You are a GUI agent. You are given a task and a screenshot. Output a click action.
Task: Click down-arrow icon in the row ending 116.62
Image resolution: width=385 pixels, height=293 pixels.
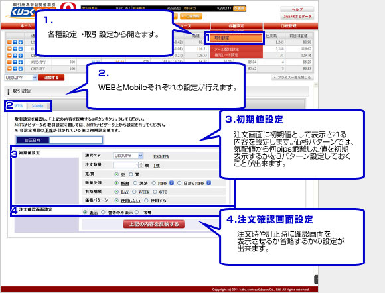click(21, 49)
